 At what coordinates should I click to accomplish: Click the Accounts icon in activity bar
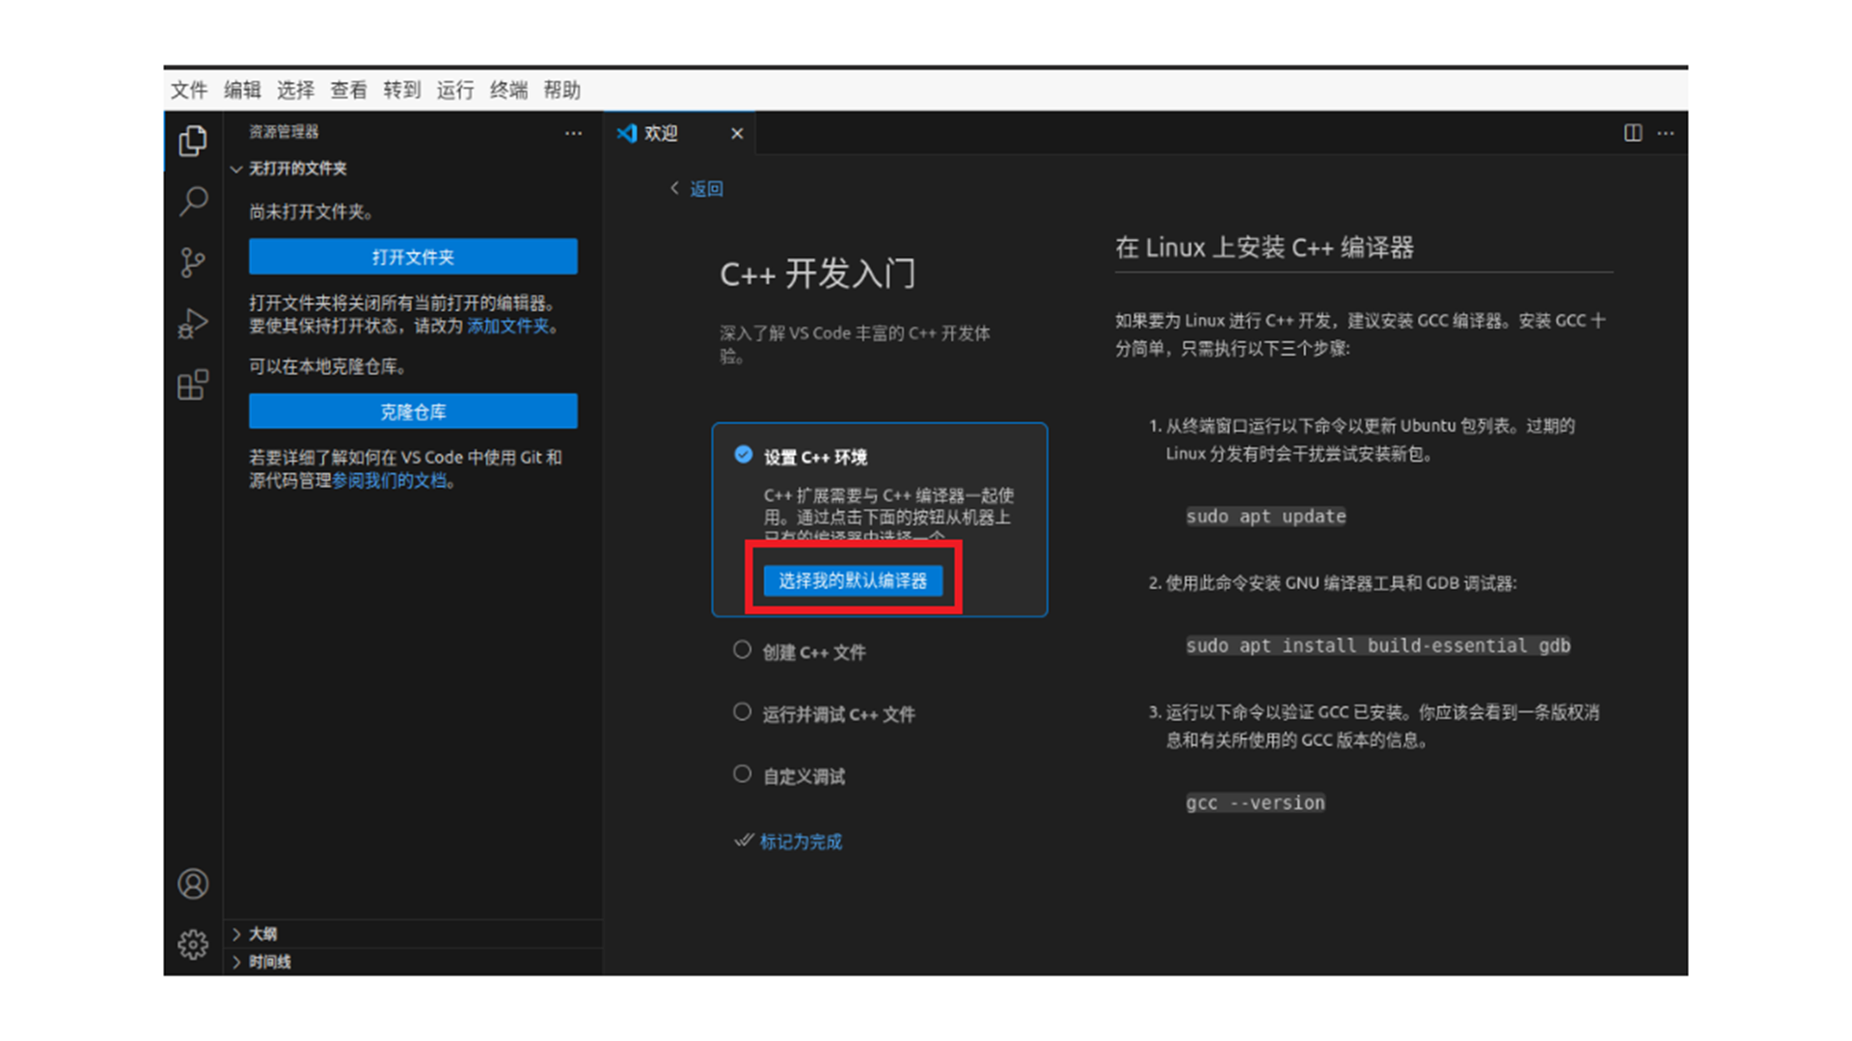coord(193,884)
